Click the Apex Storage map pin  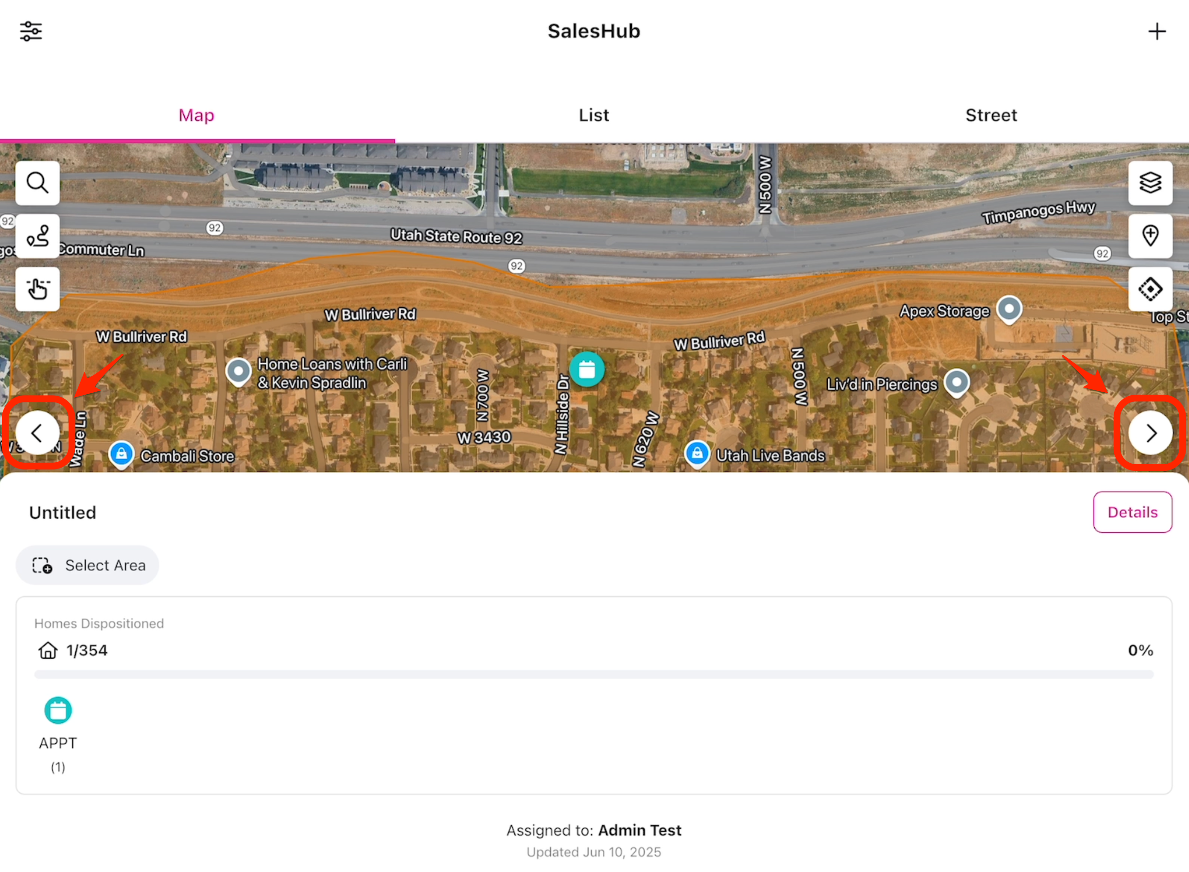point(1009,308)
